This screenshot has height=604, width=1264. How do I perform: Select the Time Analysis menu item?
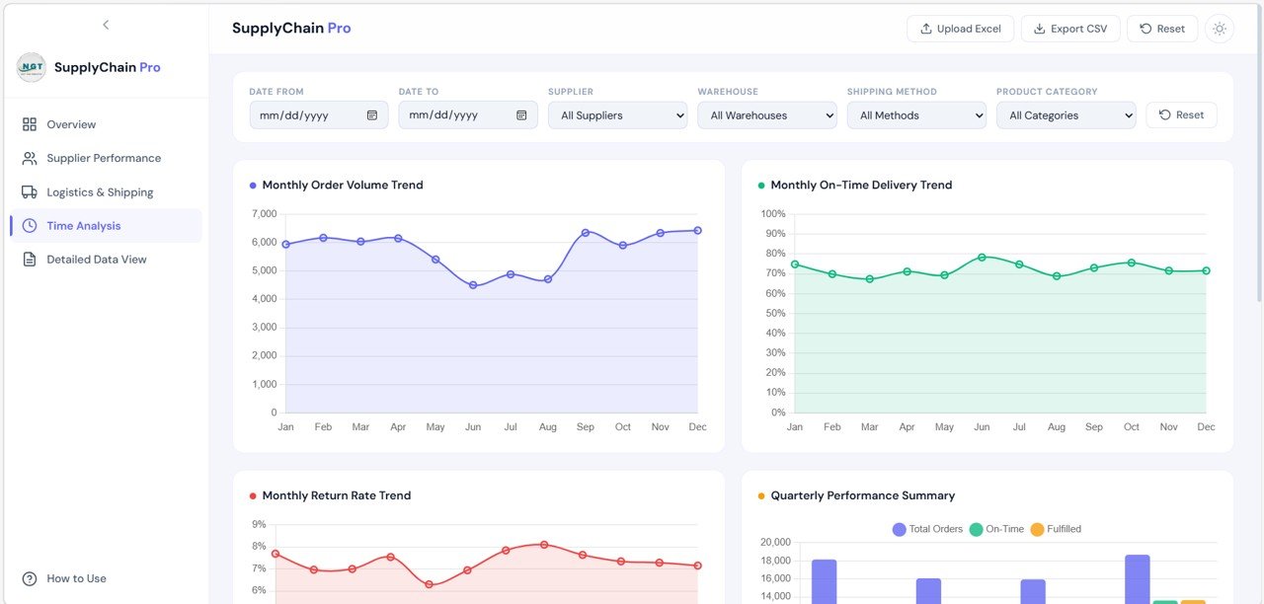84,226
